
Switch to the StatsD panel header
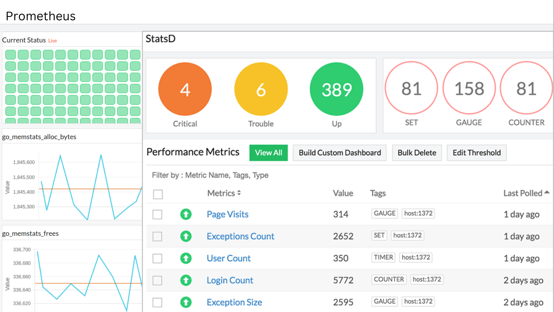(x=160, y=38)
